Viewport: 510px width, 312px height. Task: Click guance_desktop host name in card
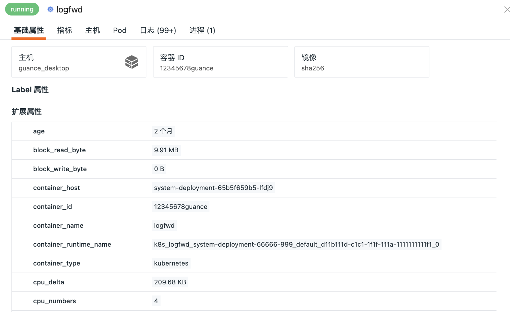[x=44, y=68]
